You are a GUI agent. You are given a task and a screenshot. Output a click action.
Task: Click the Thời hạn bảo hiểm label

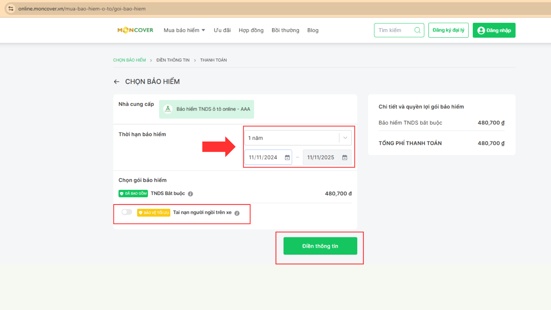142,134
